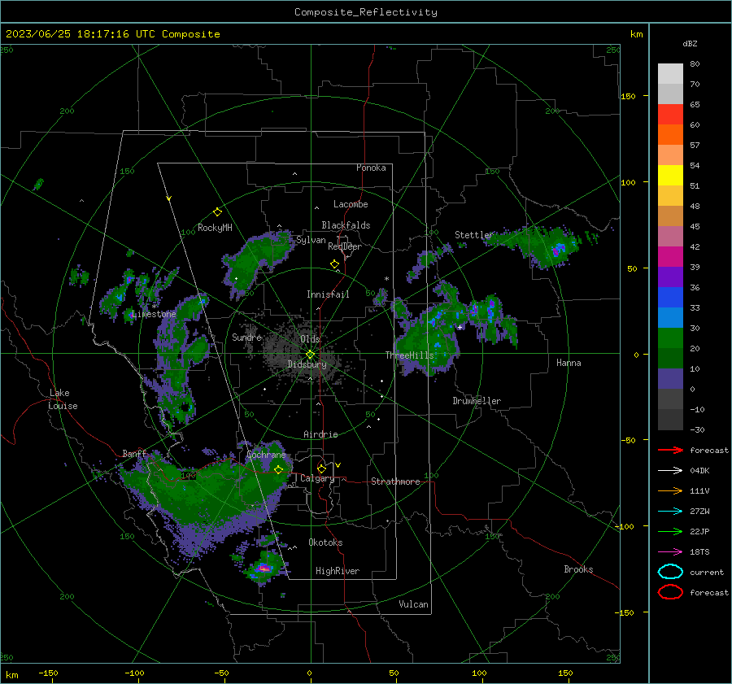Select the Calgary label

[317, 478]
